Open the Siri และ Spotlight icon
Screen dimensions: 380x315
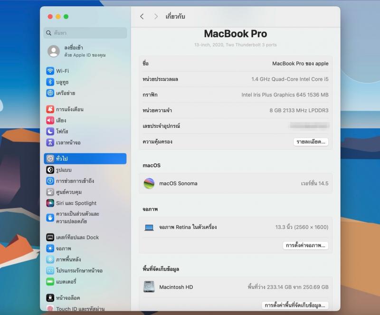[x=50, y=203]
